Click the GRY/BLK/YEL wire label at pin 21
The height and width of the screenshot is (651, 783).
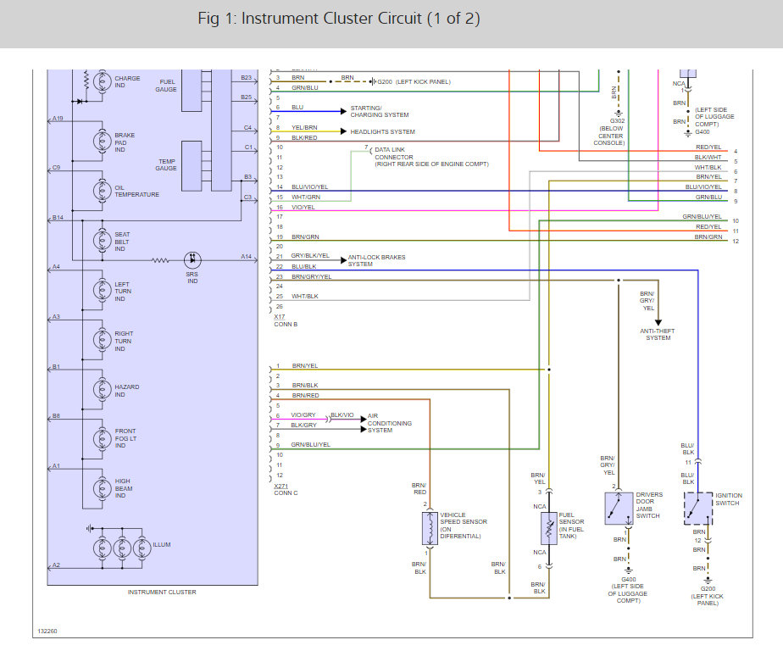click(310, 256)
